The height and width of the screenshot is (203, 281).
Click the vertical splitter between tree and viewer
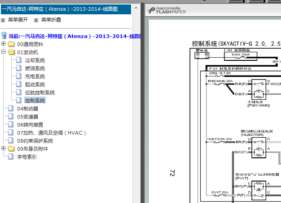click(x=142, y=103)
